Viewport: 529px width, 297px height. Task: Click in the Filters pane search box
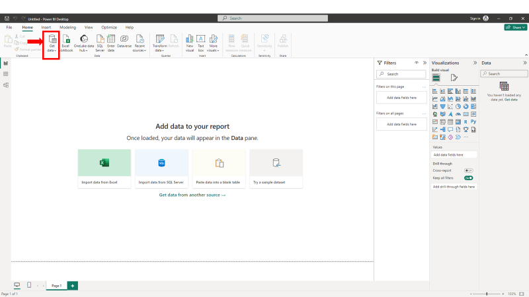[x=401, y=74]
